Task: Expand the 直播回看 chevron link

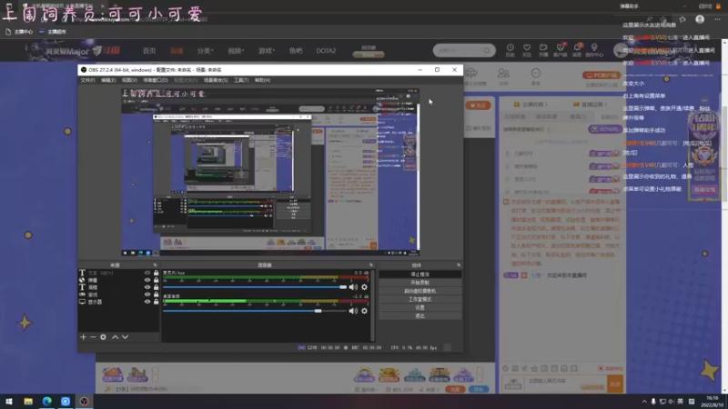Action: point(591,105)
